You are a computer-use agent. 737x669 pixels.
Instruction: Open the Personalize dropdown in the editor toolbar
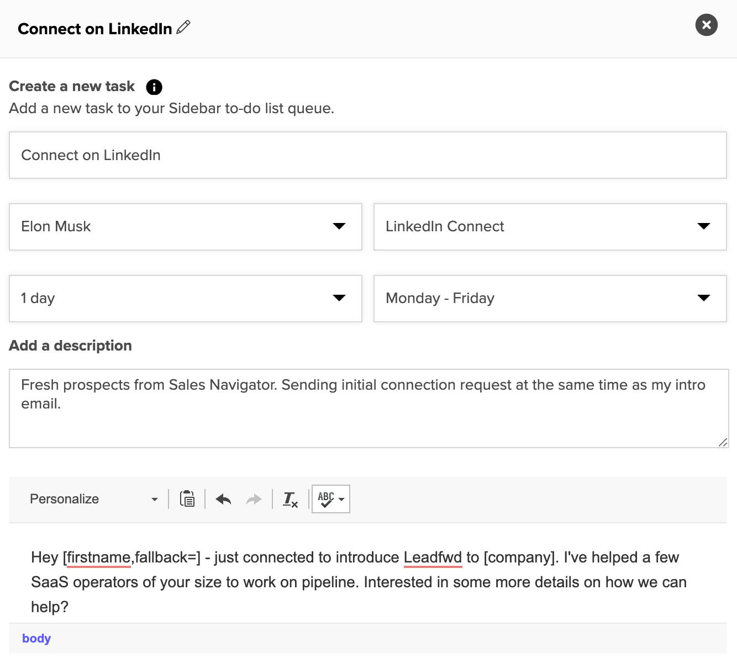coord(93,499)
